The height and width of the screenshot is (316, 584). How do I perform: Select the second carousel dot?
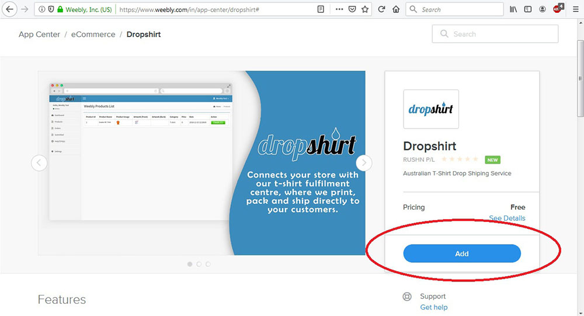click(199, 264)
